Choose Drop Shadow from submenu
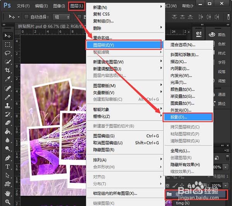Screen dimensions: 232x206 click(x=188, y=117)
